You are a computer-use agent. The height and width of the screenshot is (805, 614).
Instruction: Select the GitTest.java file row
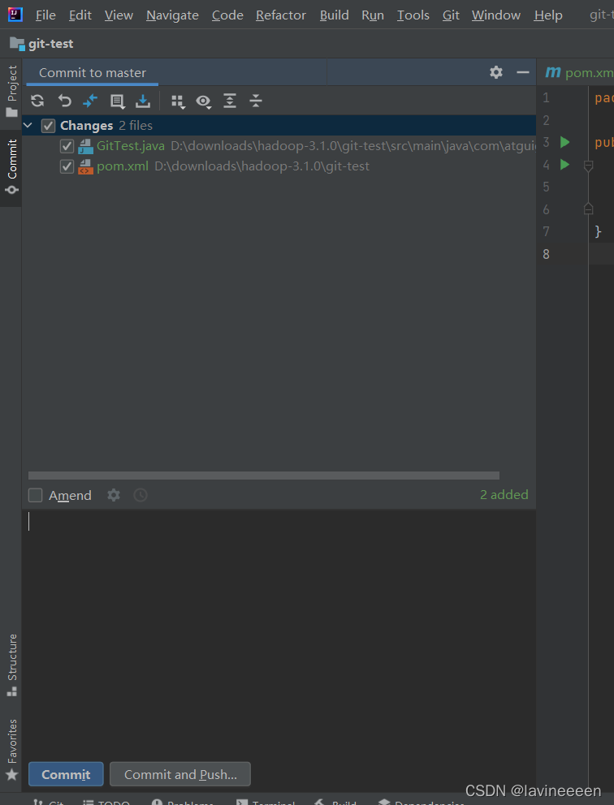279,146
